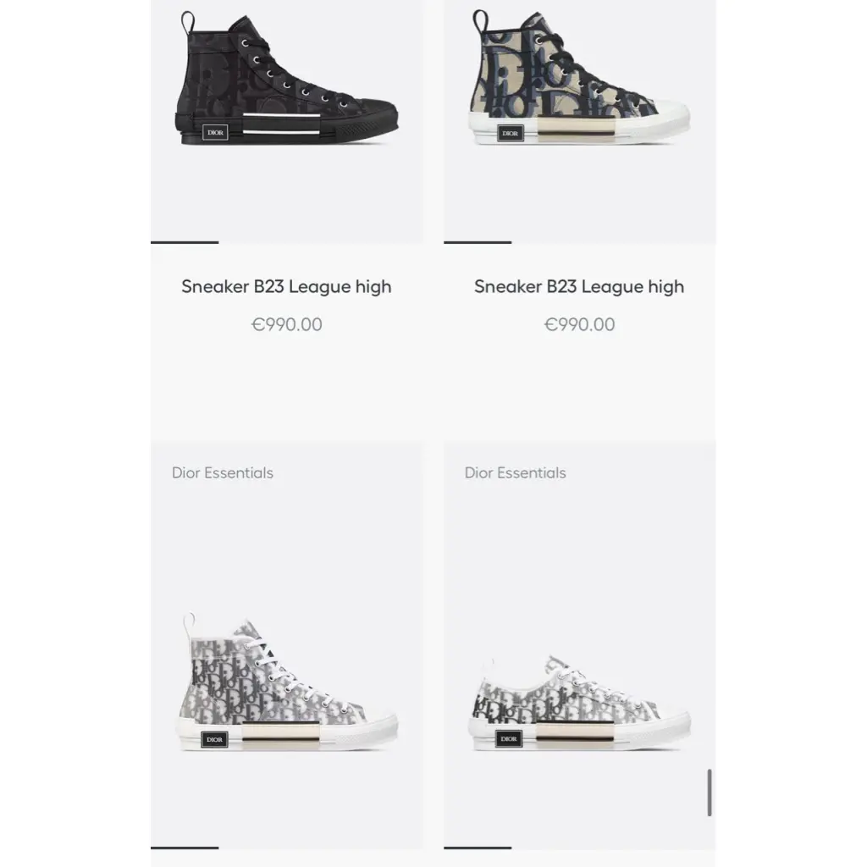Viewport: 867px width, 867px height.
Task: Click the image carousel indicator under the beige sneaker
Action: pos(478,242)
